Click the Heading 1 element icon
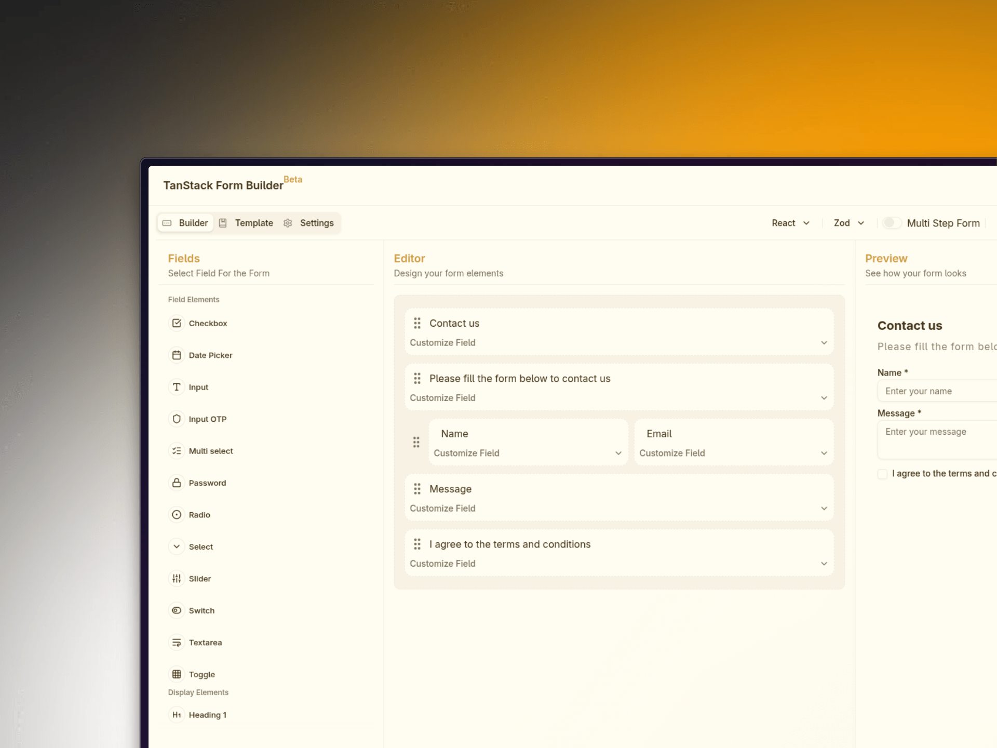The image size is (997, 748). (x=177, y=715)
